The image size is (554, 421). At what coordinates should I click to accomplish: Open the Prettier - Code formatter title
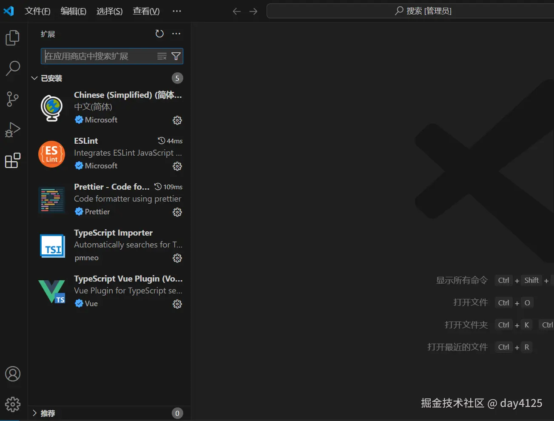point(112,187)
